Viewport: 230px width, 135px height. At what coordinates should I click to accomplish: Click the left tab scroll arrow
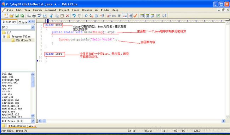tap(30, 22)
